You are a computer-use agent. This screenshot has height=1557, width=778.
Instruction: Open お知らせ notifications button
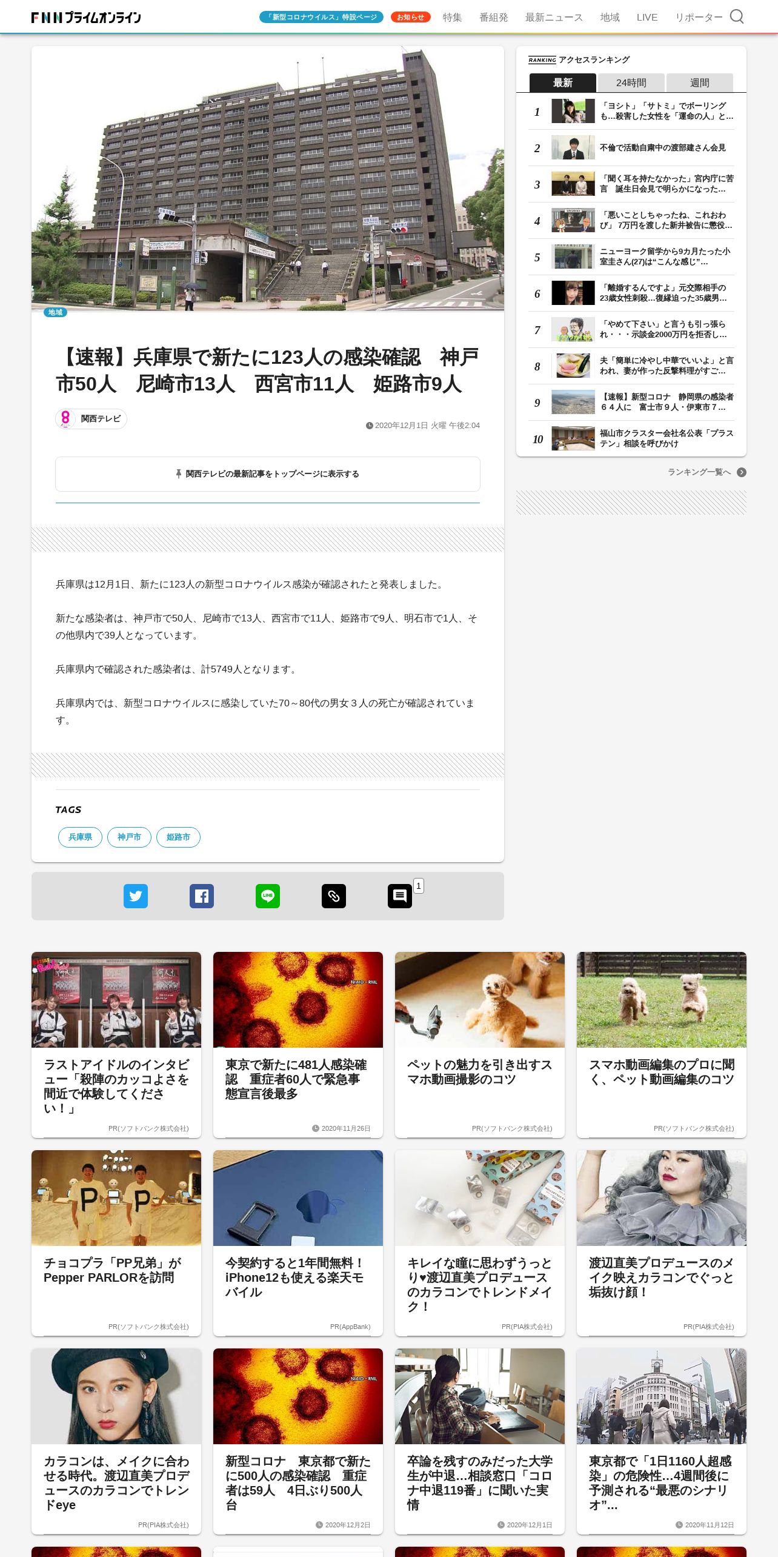[x=411, y=17]
